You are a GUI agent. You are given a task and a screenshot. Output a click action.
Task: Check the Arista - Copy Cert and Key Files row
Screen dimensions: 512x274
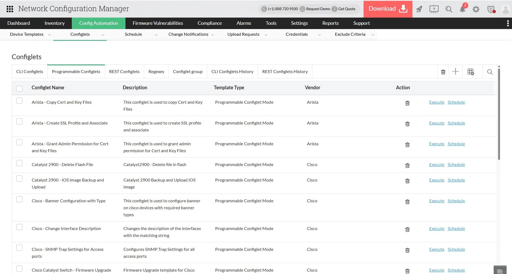[x=19, y=101]
